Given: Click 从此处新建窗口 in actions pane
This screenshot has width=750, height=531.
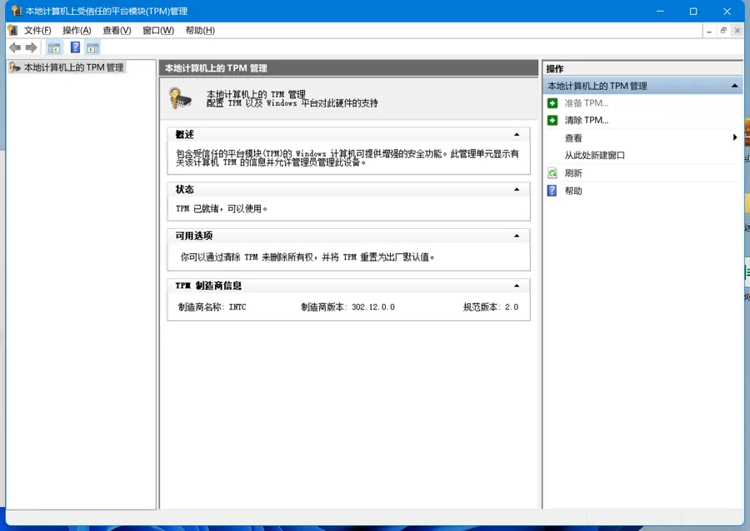Looking at the screenshot, I should coord(596,155).
